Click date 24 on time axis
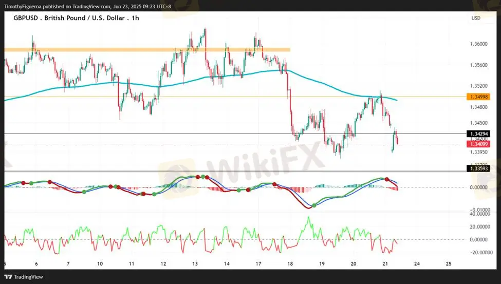The image size is (501, 284). (417, 263)
